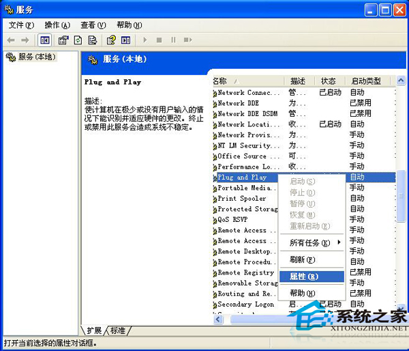The image size is (409, 351).
Task: Click 停止(O) in the context menu
Action: pyautogui.click(x=312, y=193)
